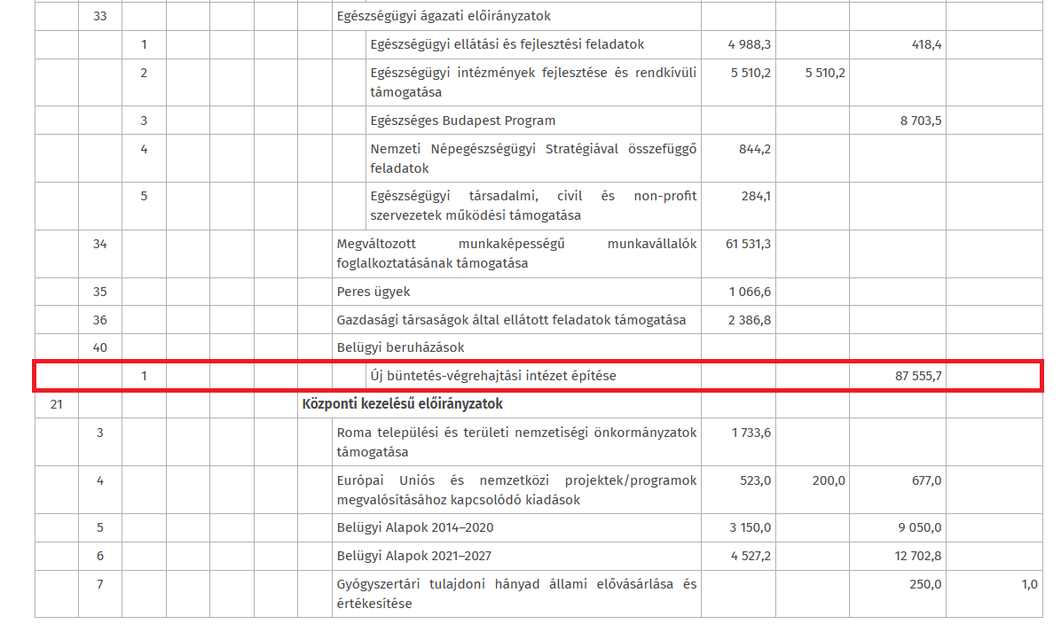Viewport: 1061px width, 632px height.
Task: Click the highlighted Új büntetés-végrehajtási intézet építése text
Action: [492, 376]
